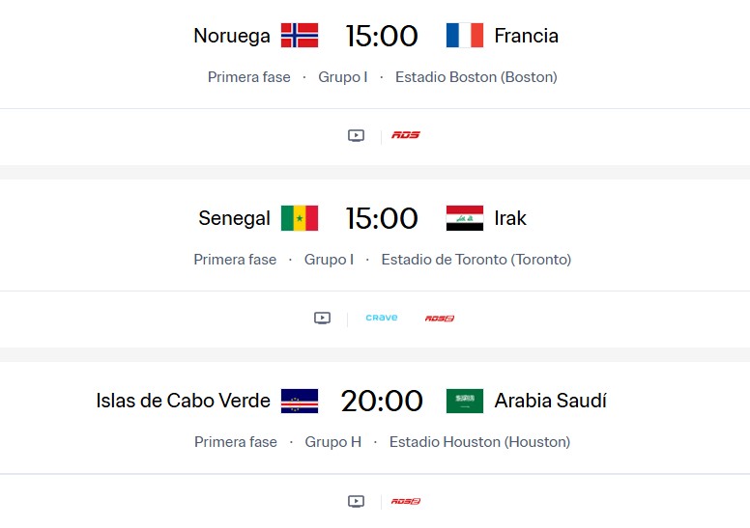The width and height of the screenshot is (750, 528).
Task: Open the Crave broadcaster logo
Action: click(382, 318)
